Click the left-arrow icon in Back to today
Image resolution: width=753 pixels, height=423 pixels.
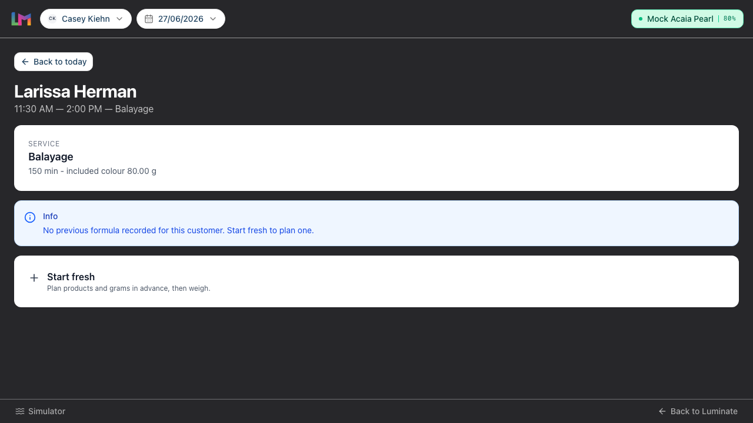point(25,62)
